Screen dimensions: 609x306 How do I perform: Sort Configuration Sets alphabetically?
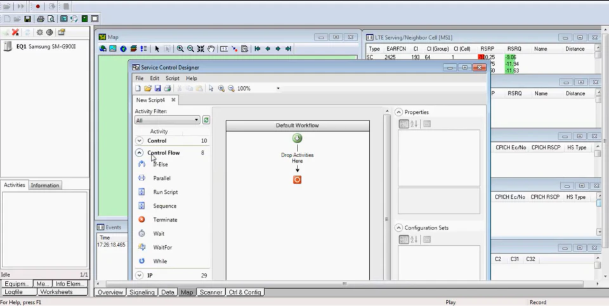pos(414,239)
